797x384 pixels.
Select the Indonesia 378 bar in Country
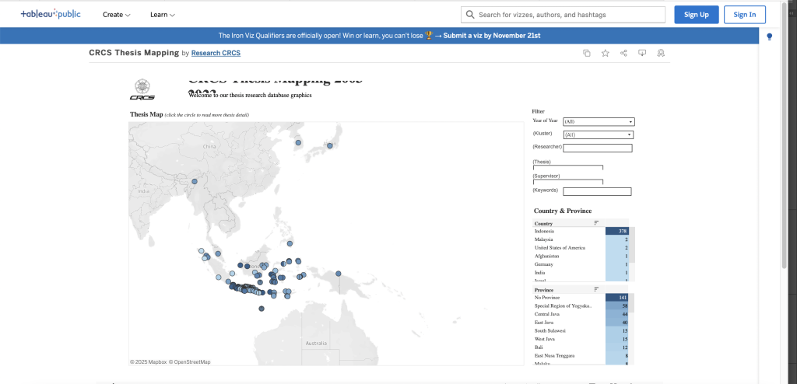click(x=616, y=232)
